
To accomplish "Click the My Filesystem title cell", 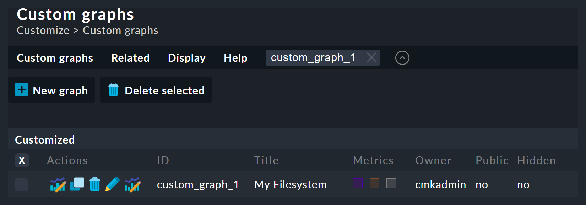I will pos(290,184).
